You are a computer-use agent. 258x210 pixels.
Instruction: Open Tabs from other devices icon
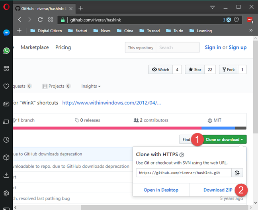pyautogui.click(x=6, y=122)
